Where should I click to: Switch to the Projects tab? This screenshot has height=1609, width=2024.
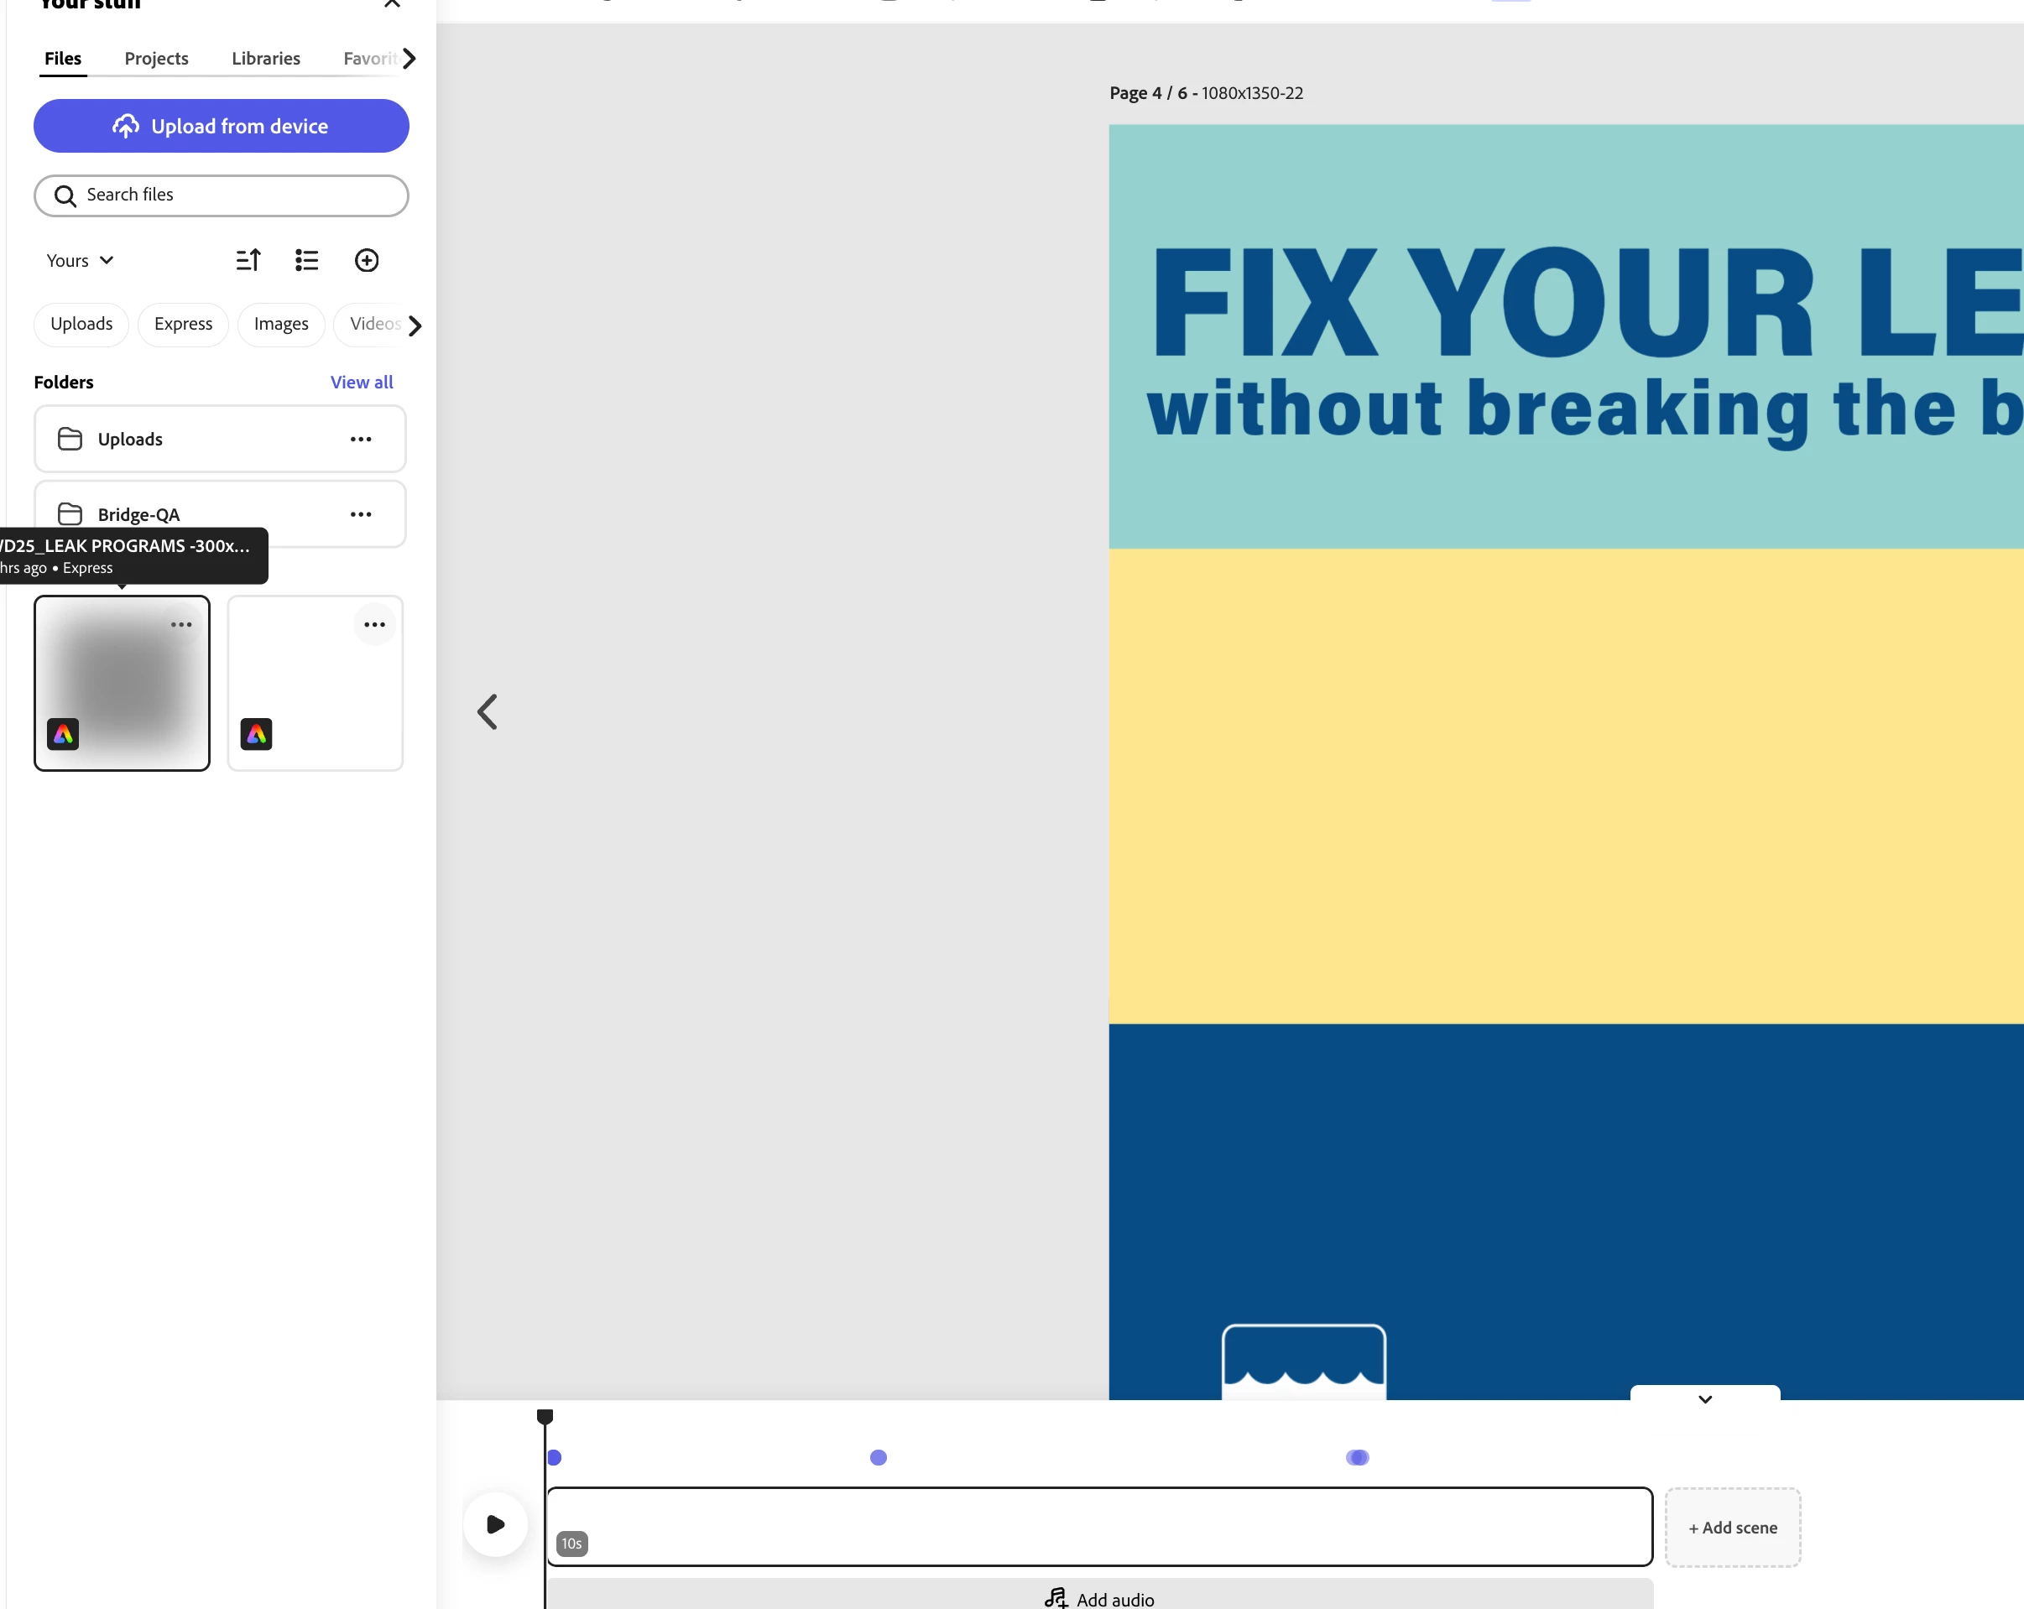[156, 58]
